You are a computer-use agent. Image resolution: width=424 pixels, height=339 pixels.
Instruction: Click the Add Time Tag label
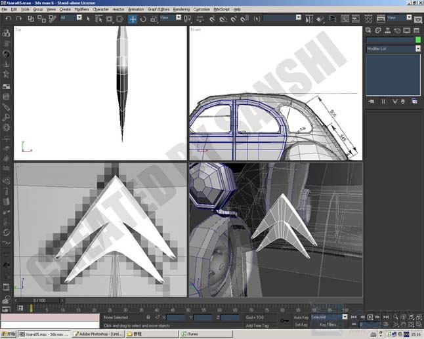click(257, 325)
